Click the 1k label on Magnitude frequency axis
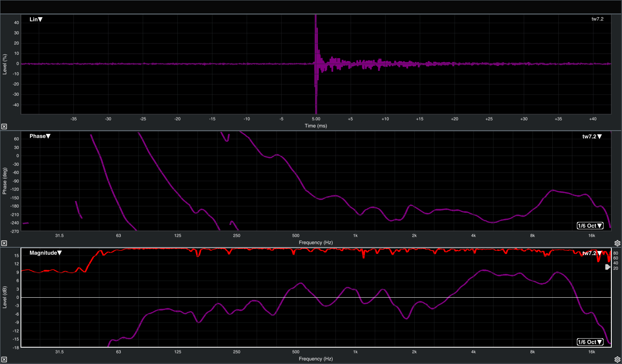 click(355, 352)
